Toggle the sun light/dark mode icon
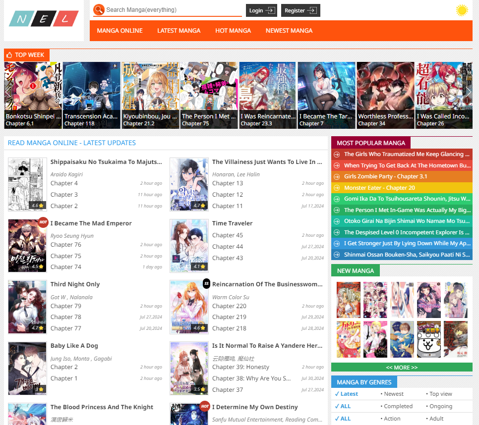This screenshot has height=425, width=479. [462, 10]
